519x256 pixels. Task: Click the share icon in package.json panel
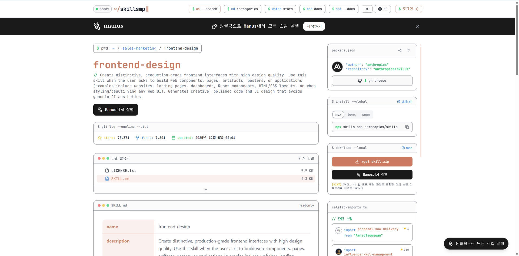[x=400, y=50]
